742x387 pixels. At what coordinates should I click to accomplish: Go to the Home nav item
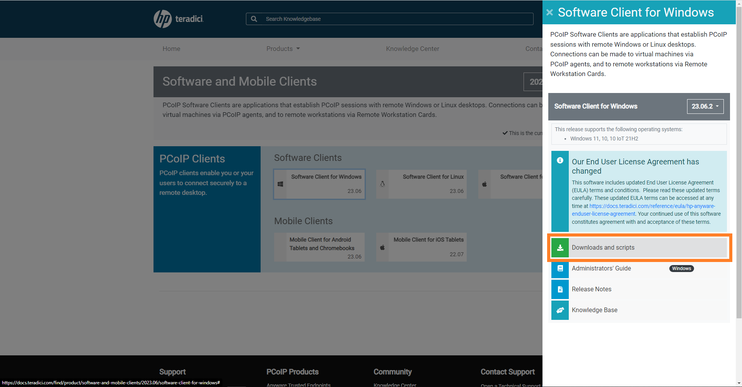coord(171,49)
